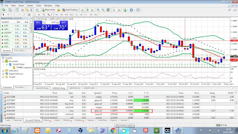Expand the Expert Advisors tree node
Image resolution: width=238 pixels, height=134 pixels.
coord(3,74)
